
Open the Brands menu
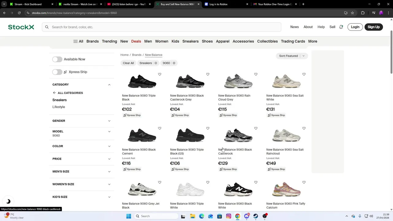click(x=92, y=41)
